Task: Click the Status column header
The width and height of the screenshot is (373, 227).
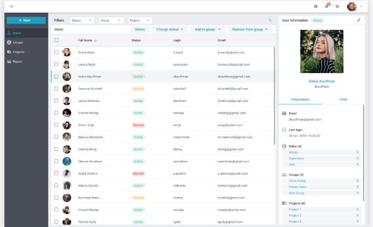Action: click(136, 40)
